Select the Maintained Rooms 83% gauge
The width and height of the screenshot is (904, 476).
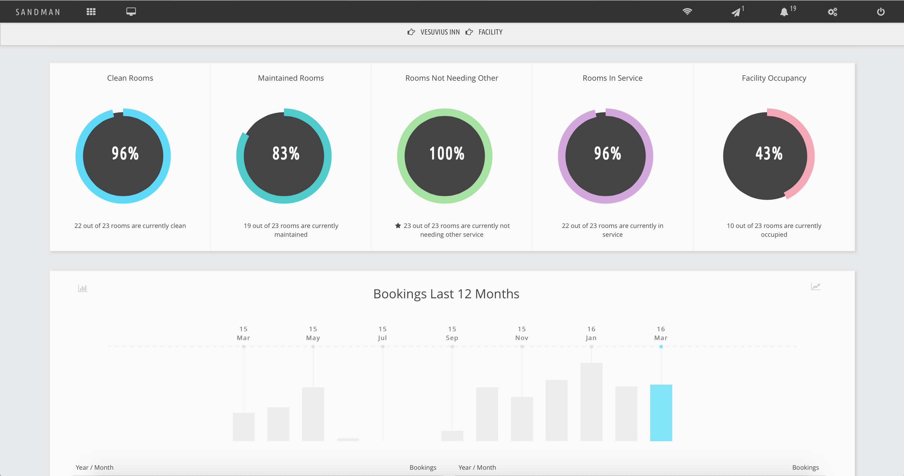pyautogui.click(x=284, y=156)
